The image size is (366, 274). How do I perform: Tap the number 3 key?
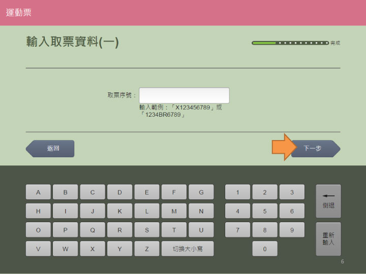[x=292, y=192]
